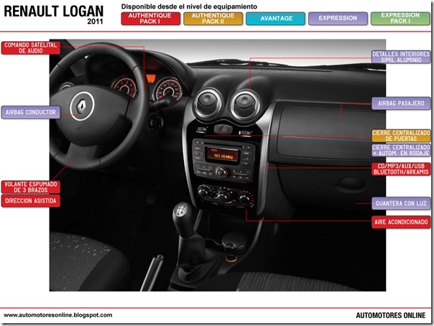Click the Renault logo on steering wheel

click(82, 106)
